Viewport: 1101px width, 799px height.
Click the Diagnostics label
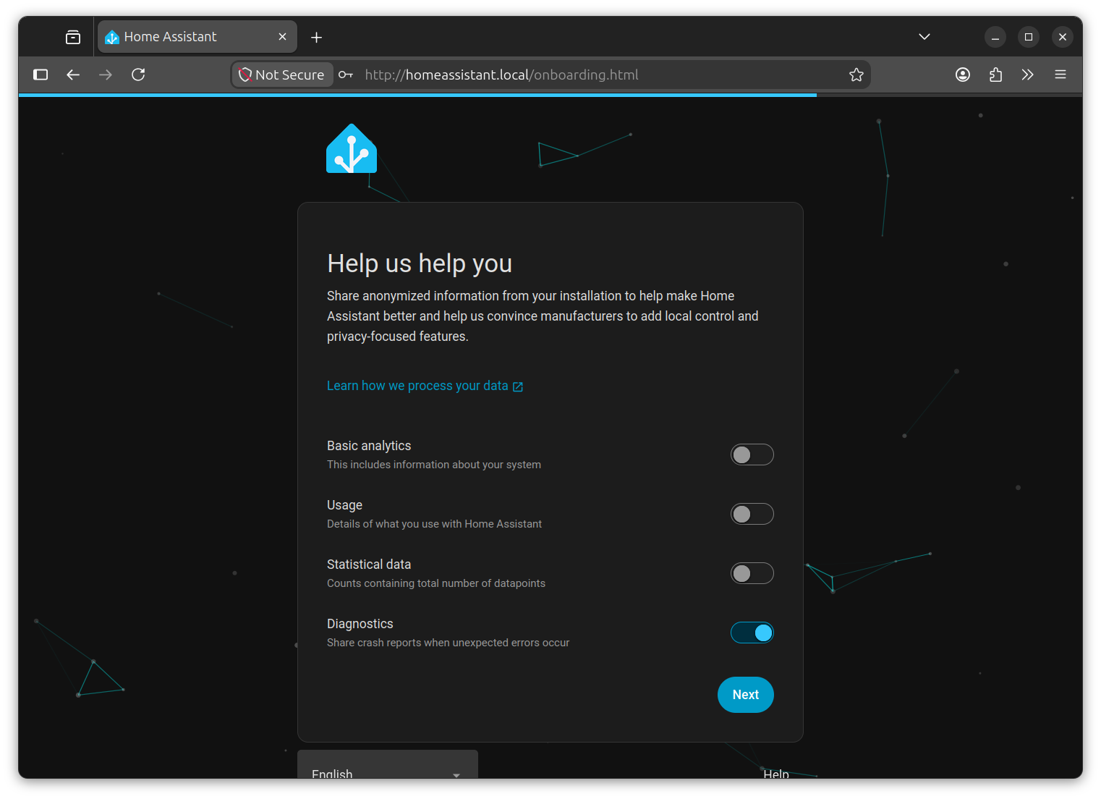coord(360,624)
